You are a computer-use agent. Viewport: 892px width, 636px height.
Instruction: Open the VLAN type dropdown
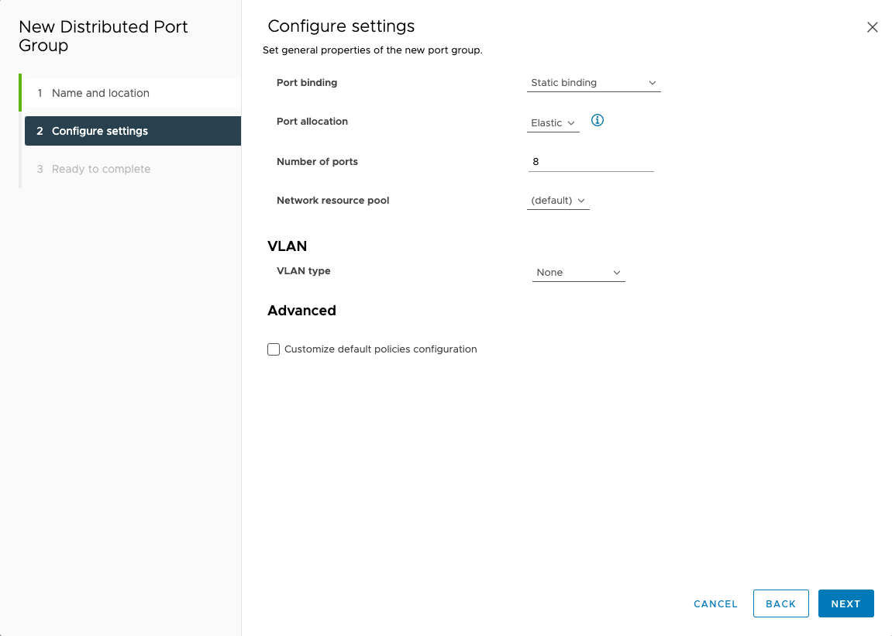(578, 272)
